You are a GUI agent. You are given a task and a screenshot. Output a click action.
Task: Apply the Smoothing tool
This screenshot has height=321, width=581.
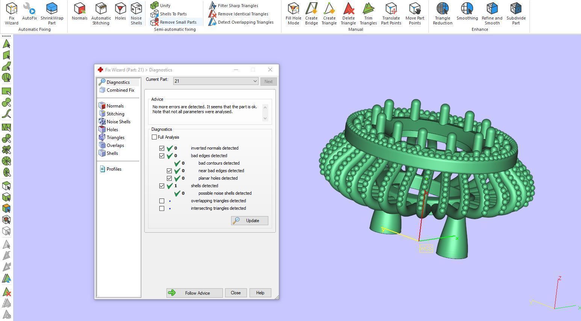(x=467, y=11)
